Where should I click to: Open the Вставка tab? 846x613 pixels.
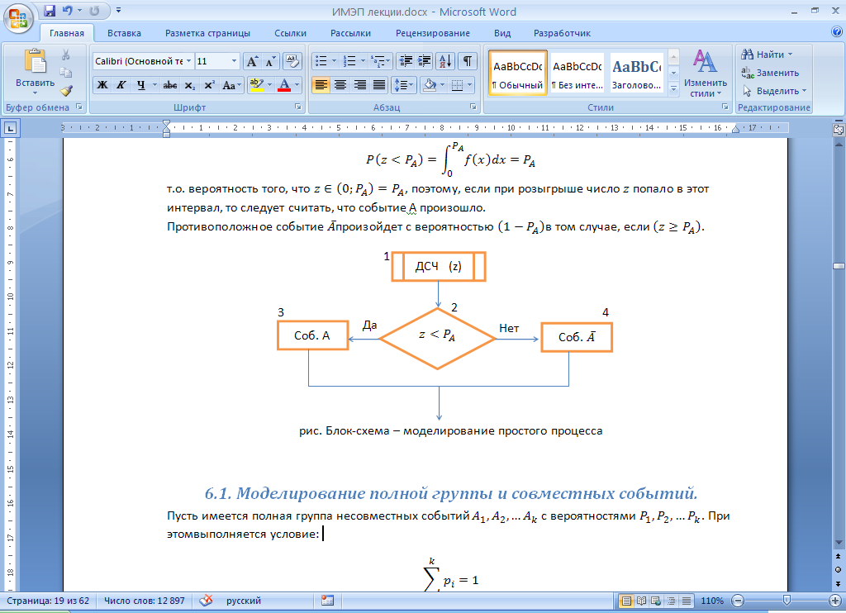[x=124, y=33]
